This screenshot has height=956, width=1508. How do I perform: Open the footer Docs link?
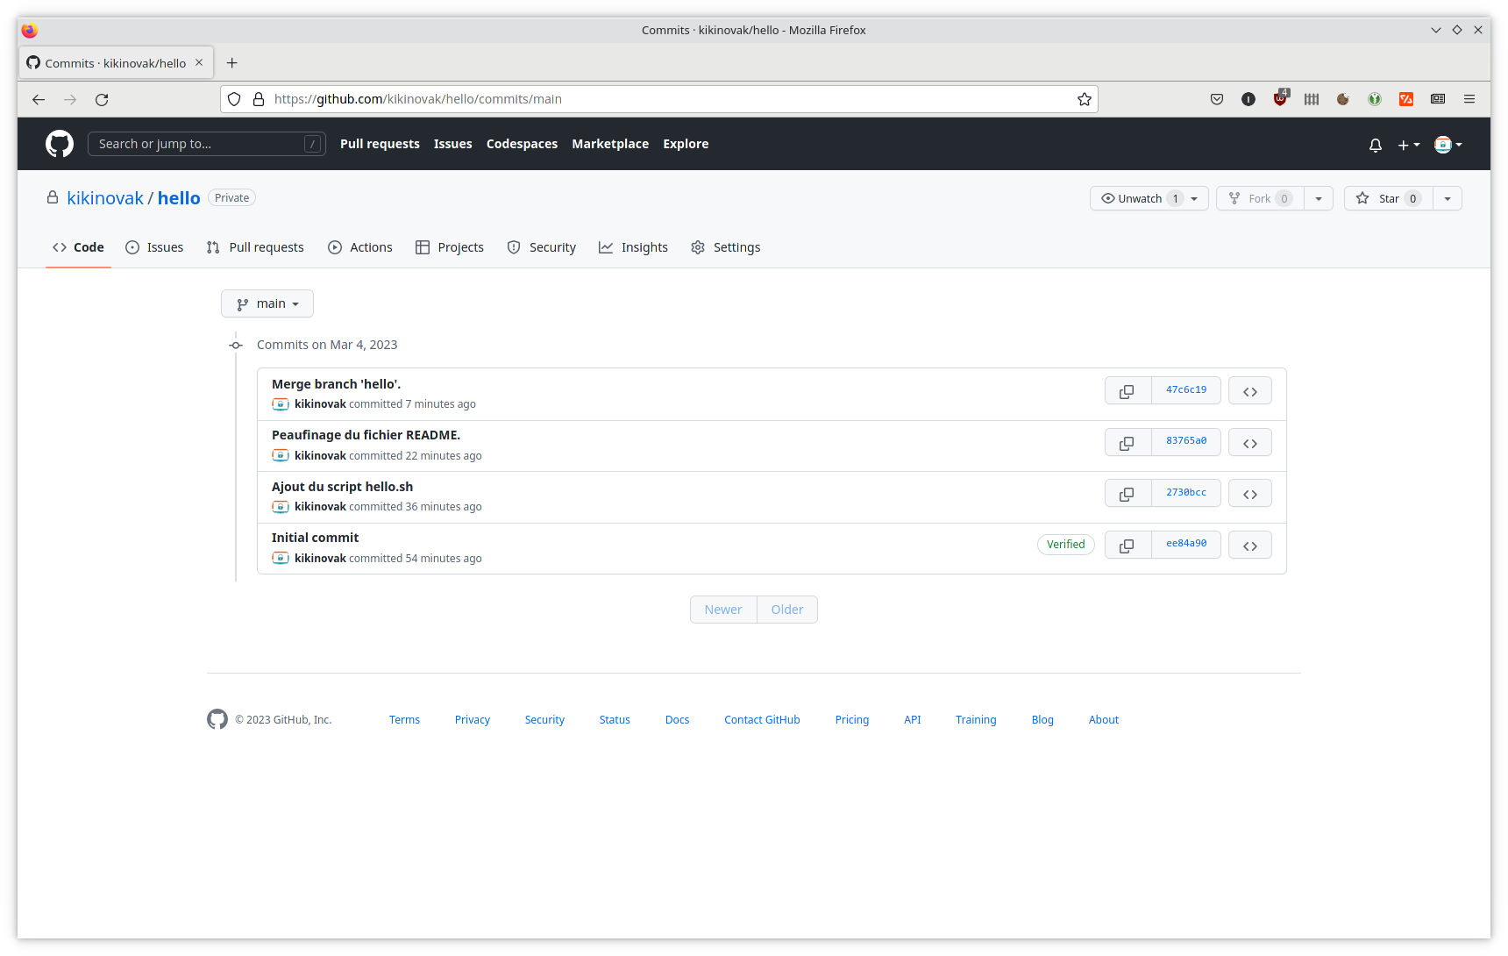(677, 720)
